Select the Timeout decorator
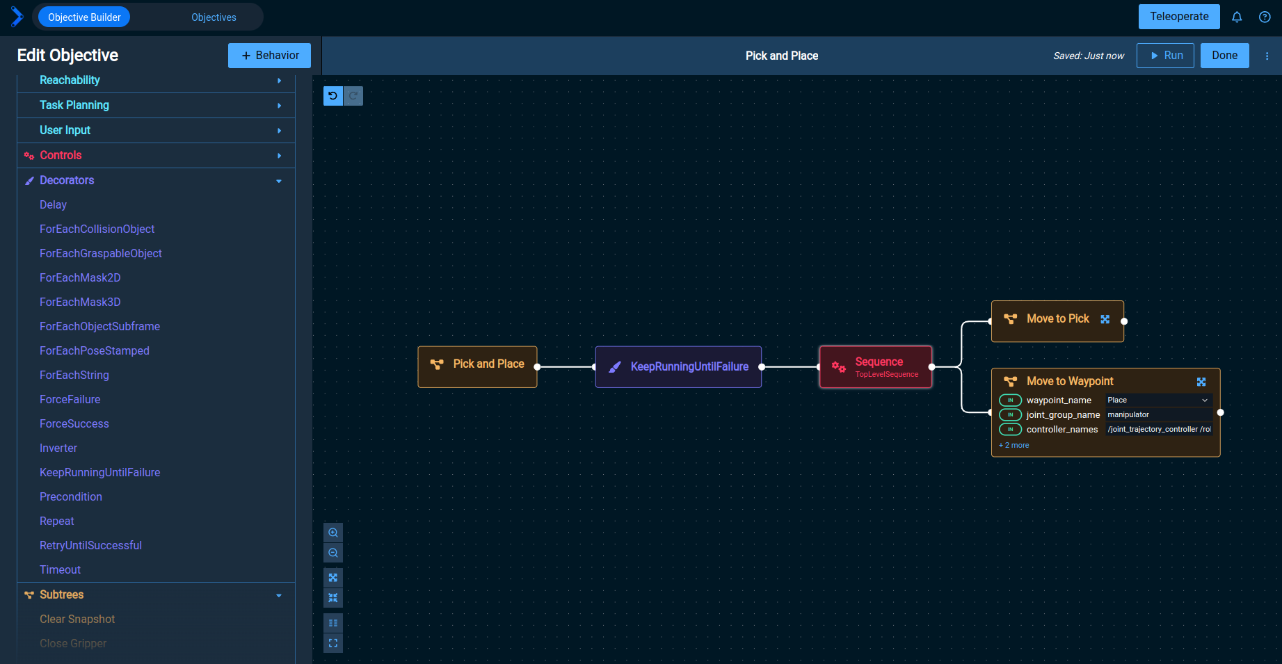 (x=60, y=569)
